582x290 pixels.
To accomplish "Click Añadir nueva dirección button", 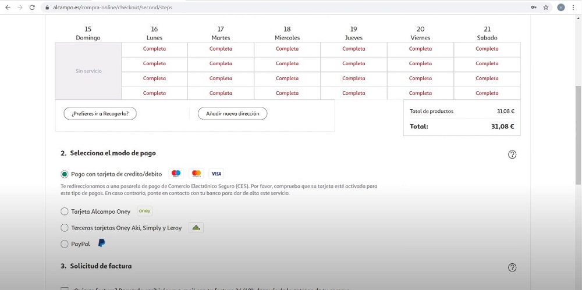I will [232, 114].
